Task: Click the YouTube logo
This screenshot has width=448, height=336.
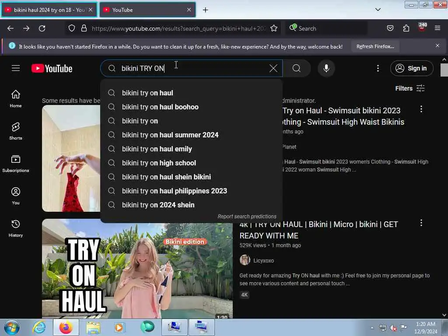Action: coord(52,69)
